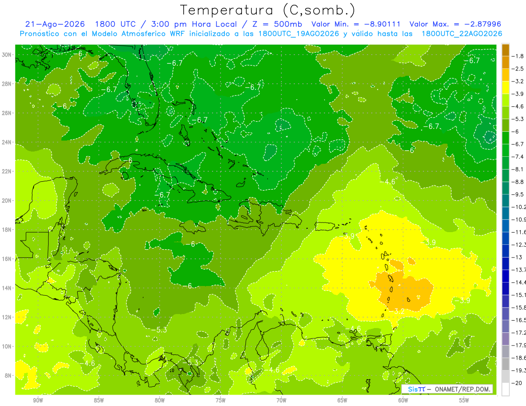Pick the purple swatch between -16.5 and -17.2
526x406 pixels.
505,326
